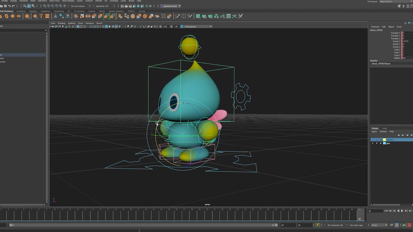Select the polygon Type text tool

pos(41,16)
